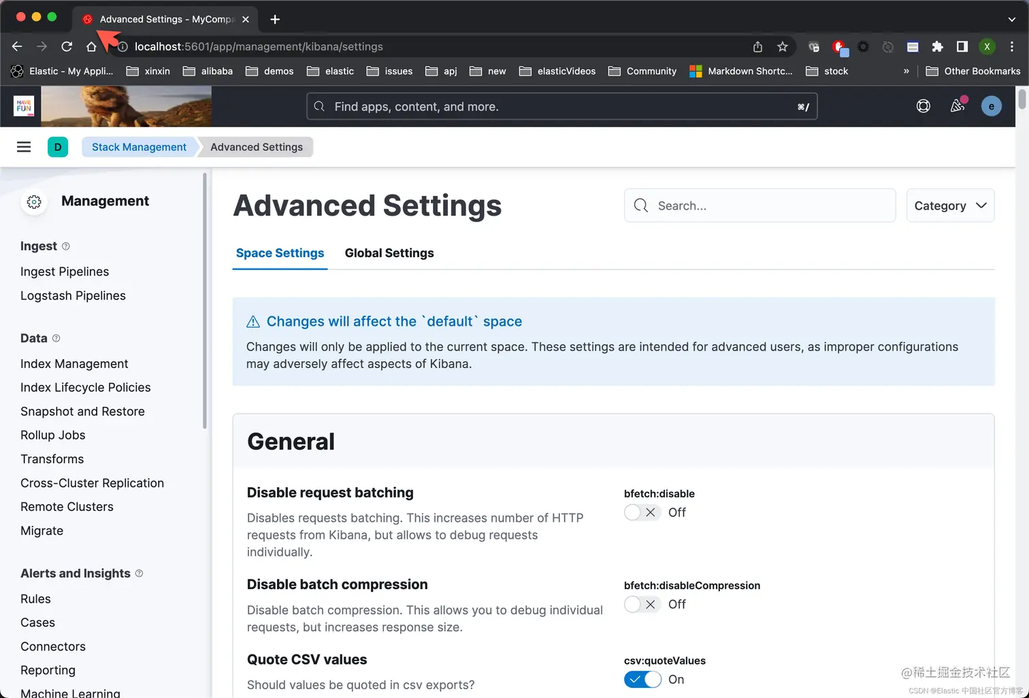This screenshot has height=698, width=1029.
Task: Open the Kibana hamburger navigation menu
Action: [x=24, y=147]
